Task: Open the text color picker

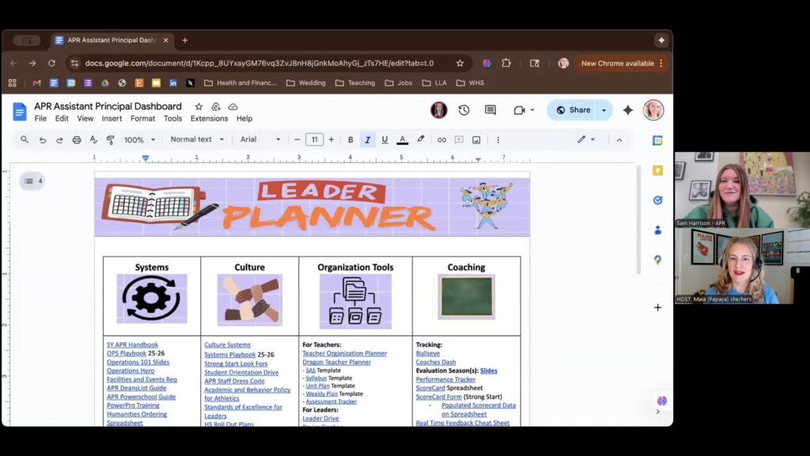Action: pyautogui.click(x=403, y=139)
